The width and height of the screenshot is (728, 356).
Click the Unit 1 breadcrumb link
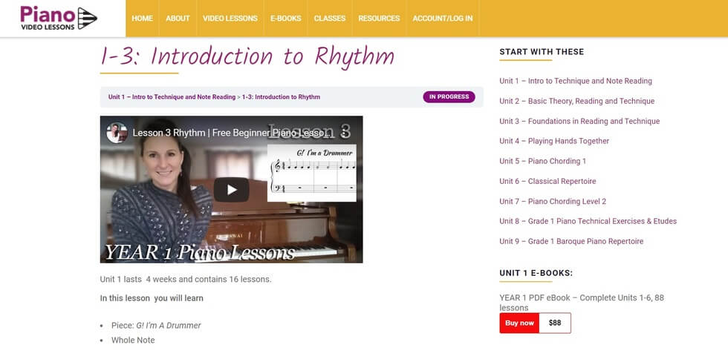pos(172,97)
